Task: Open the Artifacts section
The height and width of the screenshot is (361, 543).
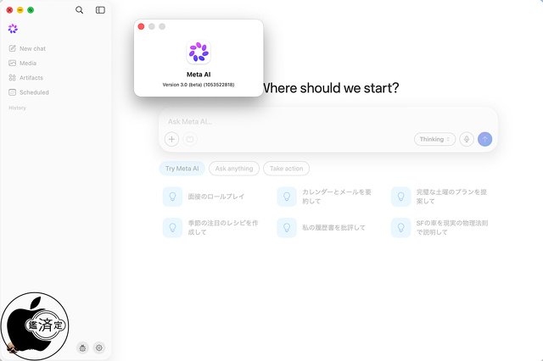Action: (x=26, y=77)
